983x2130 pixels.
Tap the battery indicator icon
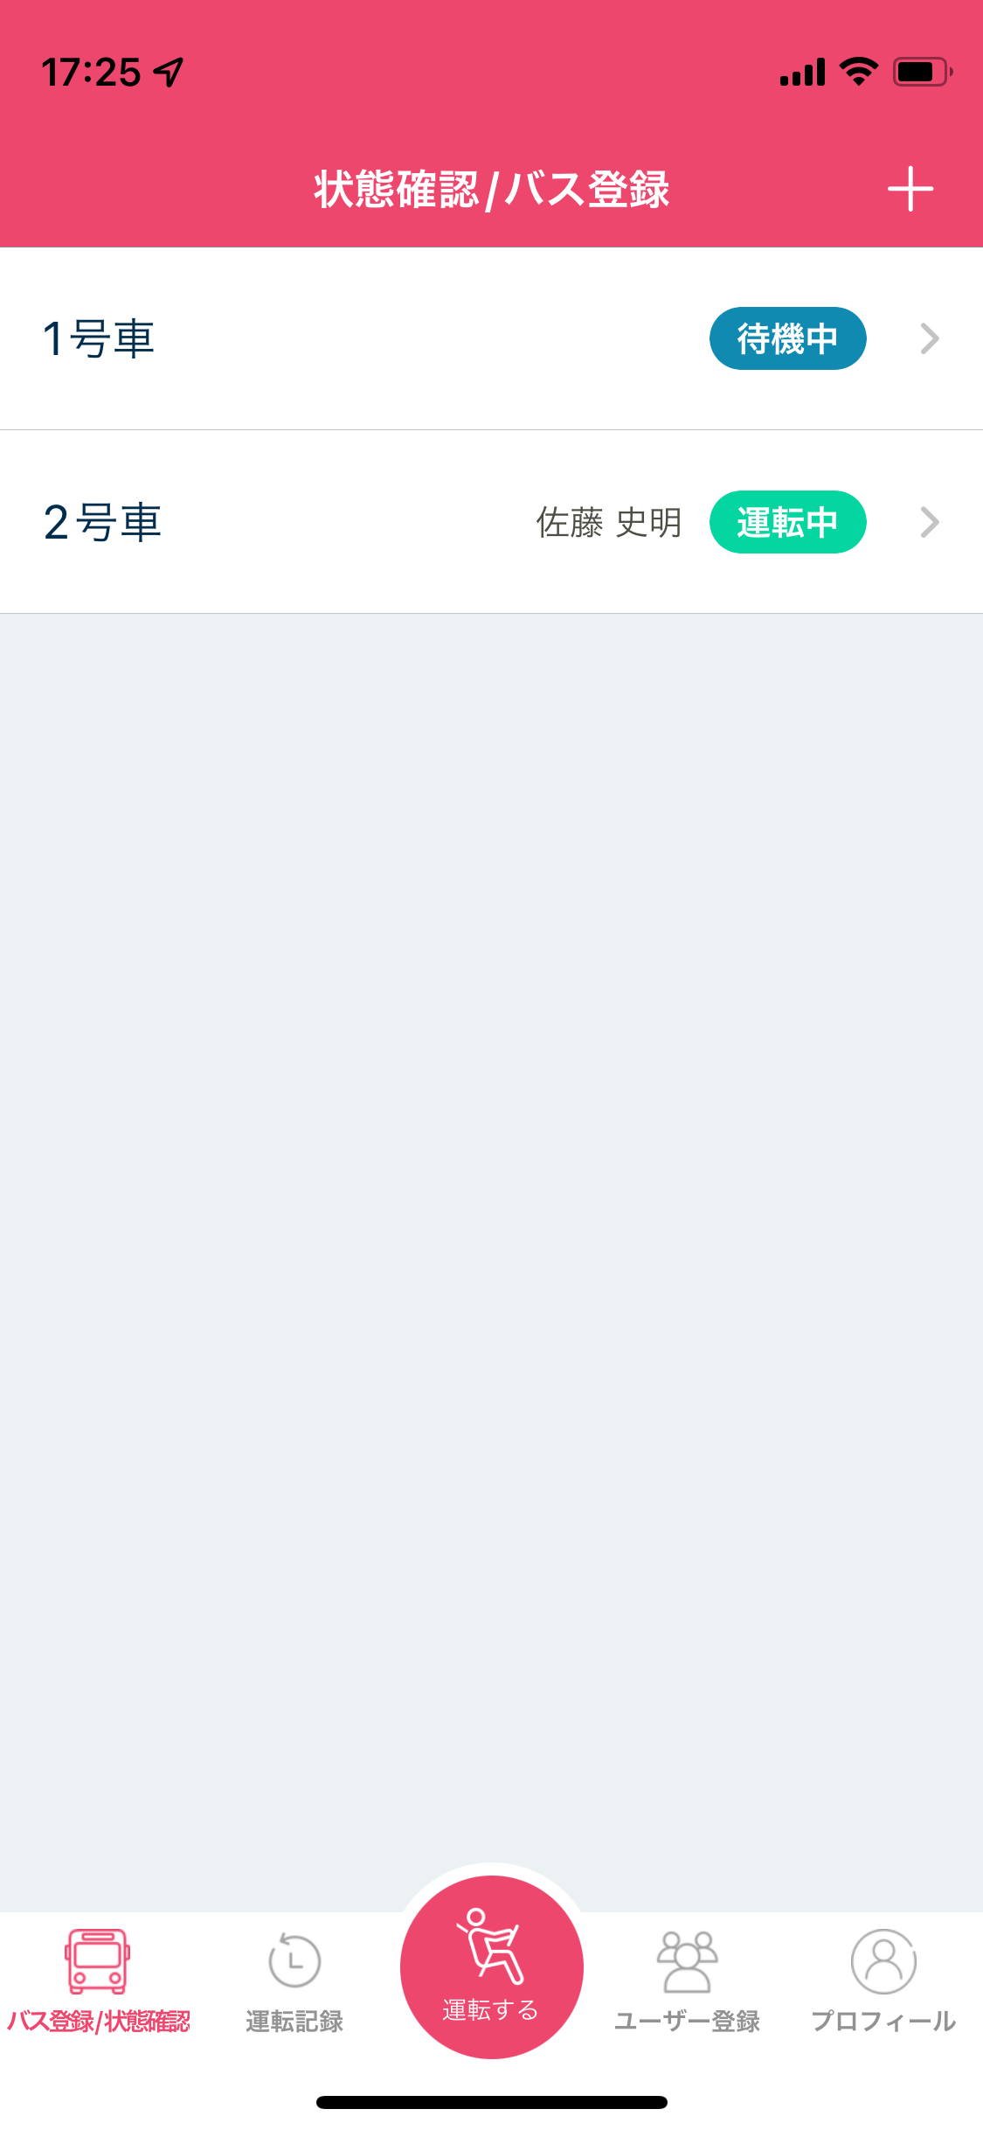(923, 72)
